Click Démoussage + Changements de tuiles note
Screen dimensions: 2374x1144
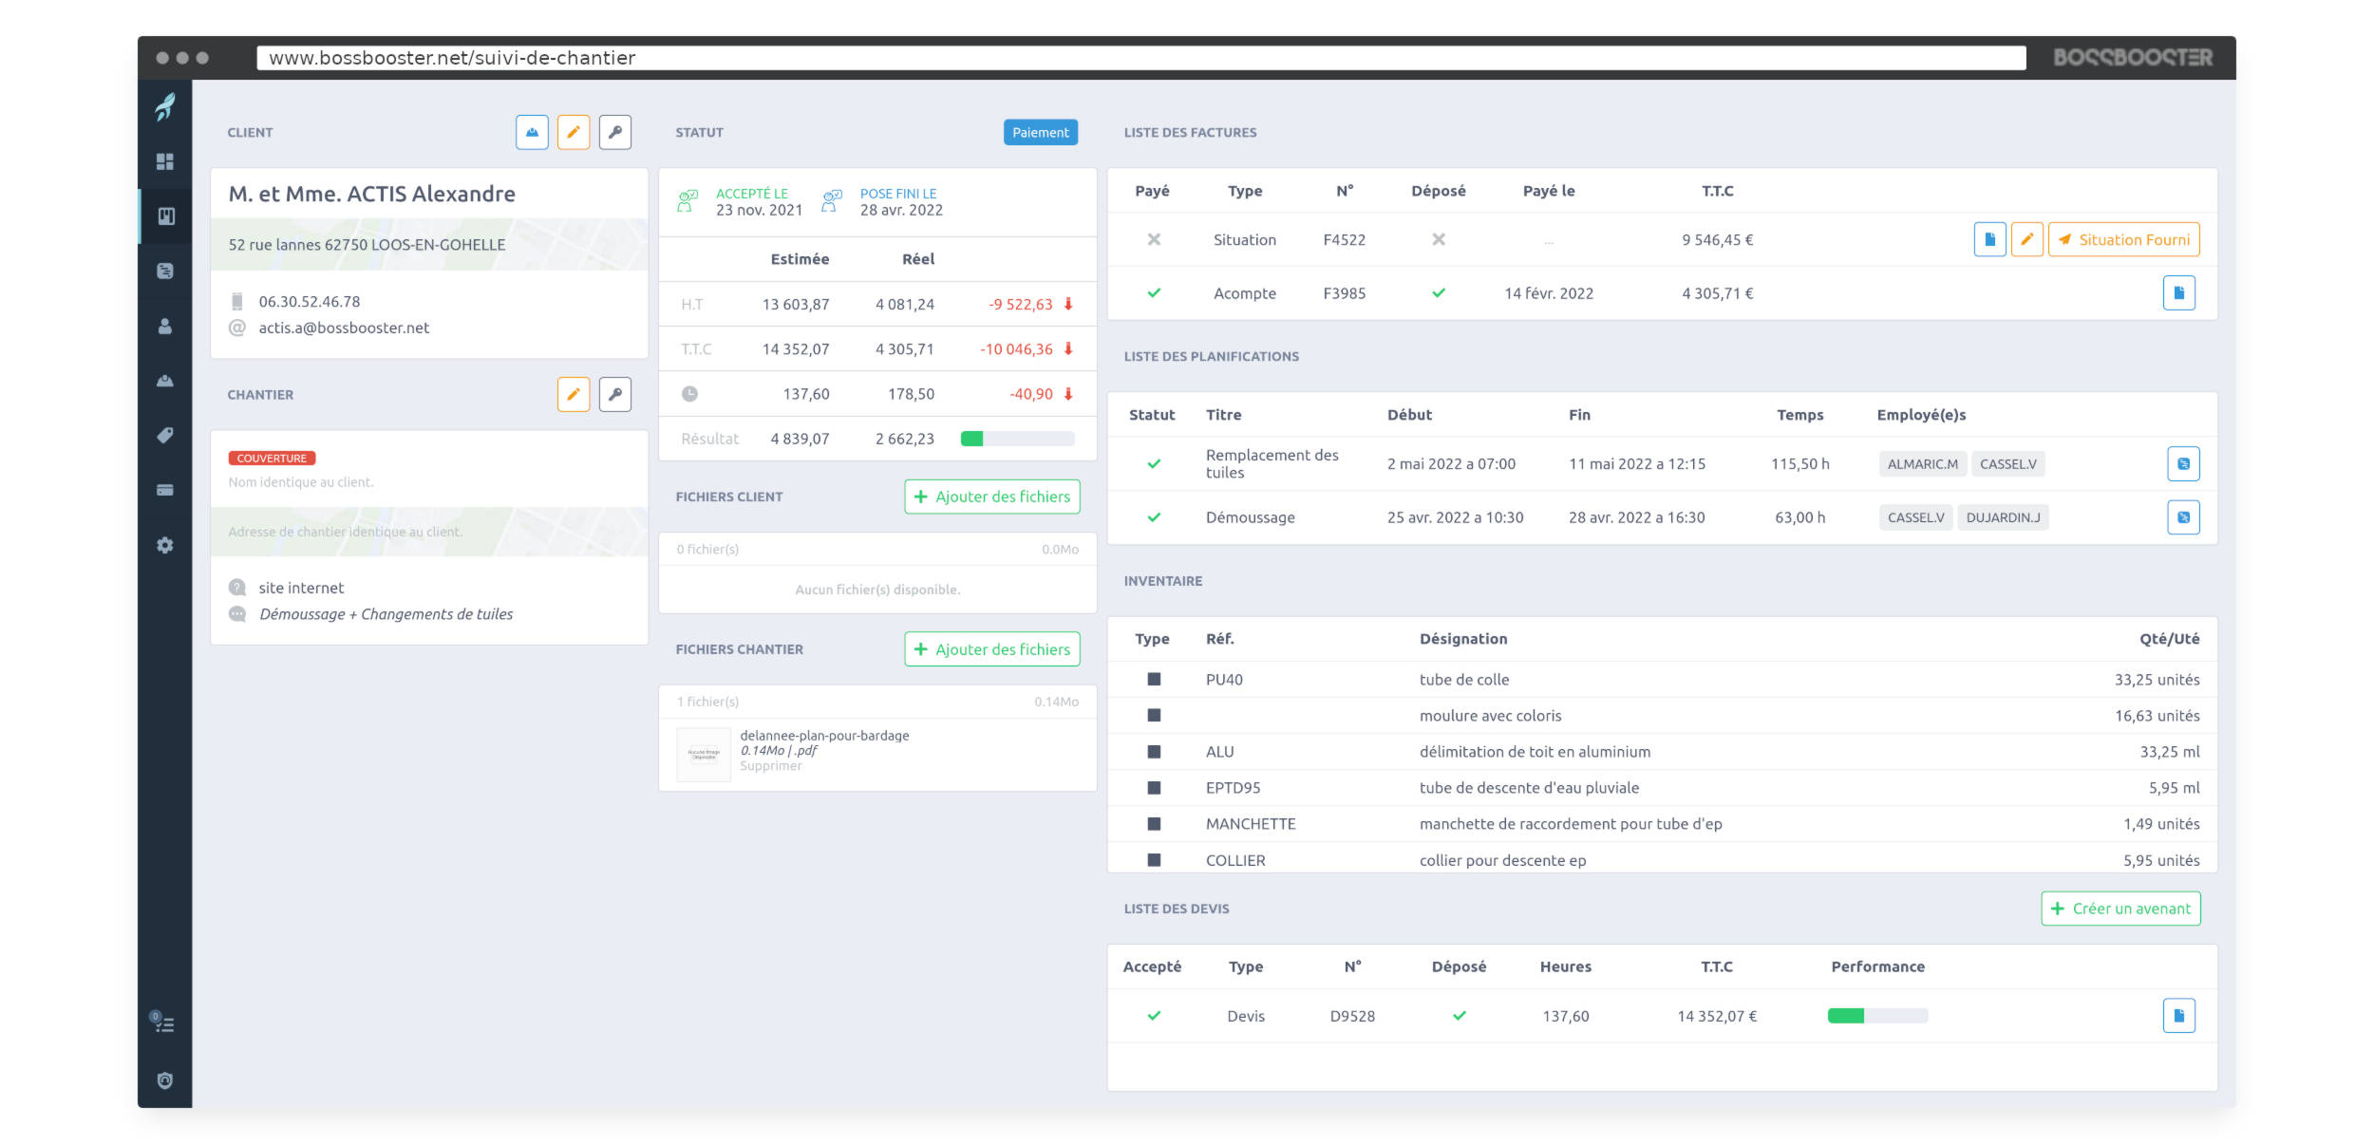[386, 614]
